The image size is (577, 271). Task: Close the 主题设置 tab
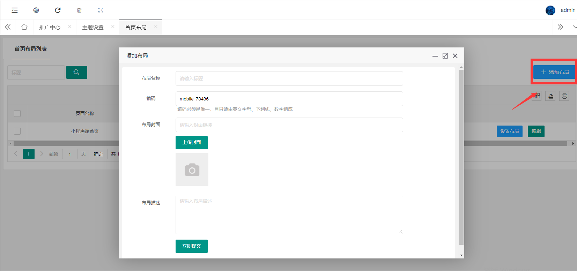(x=113, y=27)
